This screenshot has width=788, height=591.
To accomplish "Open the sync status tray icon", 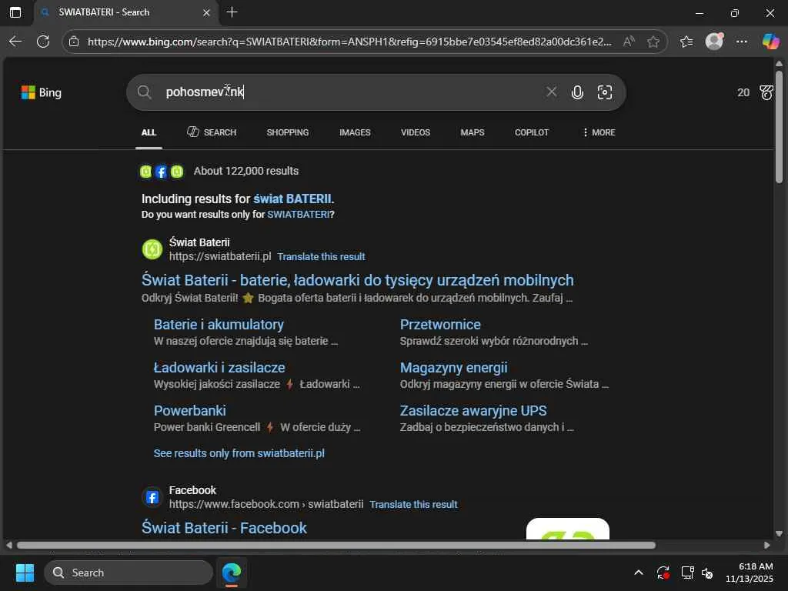I will (663, 573).
